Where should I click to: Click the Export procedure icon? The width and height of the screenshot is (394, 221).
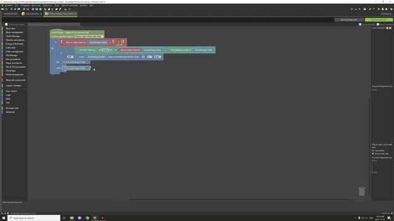[x=360, y=25]
